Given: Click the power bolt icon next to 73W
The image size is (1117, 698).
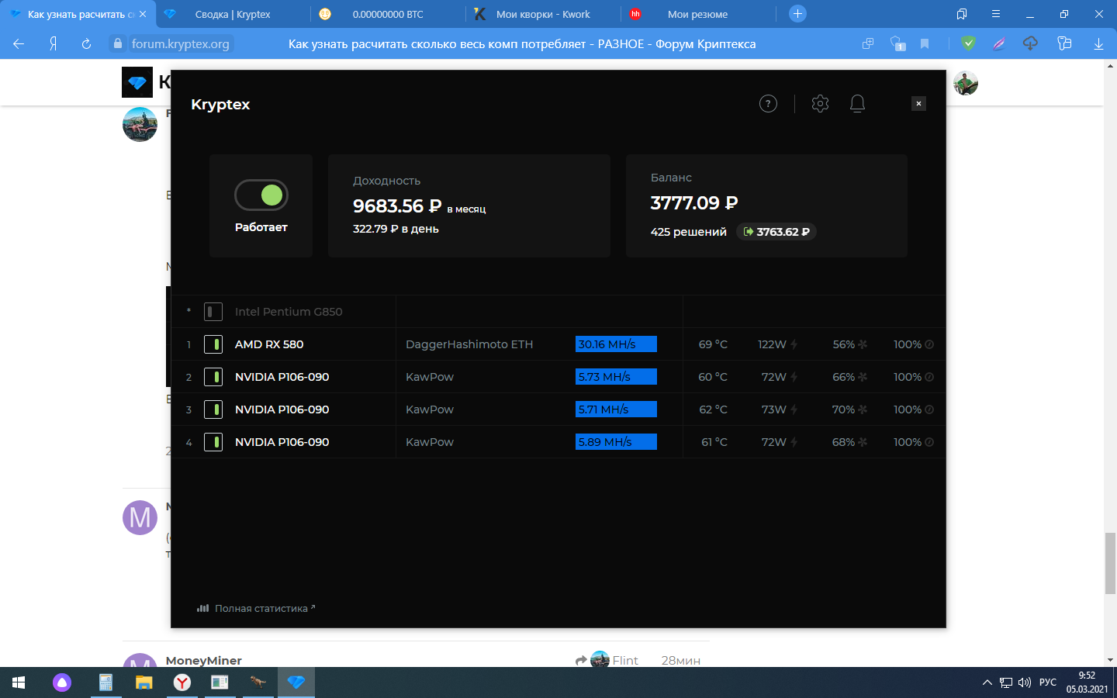Looking at the screenshot, I should pos(794,409).
